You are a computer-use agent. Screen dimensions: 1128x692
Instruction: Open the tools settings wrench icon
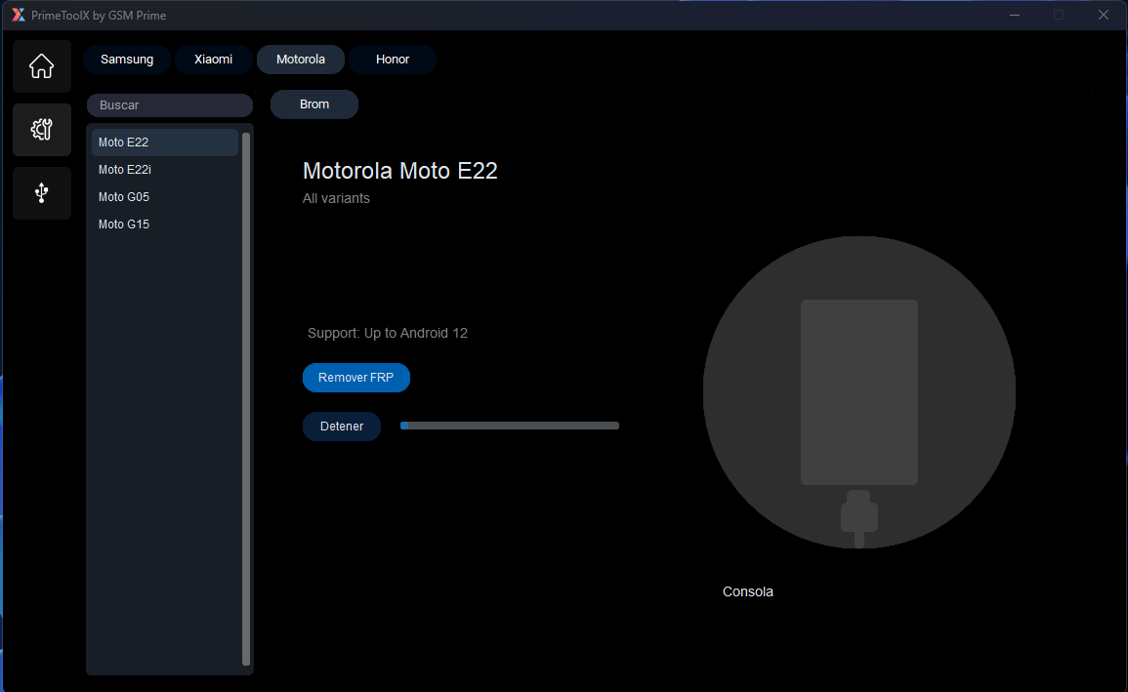click(41, 129)
